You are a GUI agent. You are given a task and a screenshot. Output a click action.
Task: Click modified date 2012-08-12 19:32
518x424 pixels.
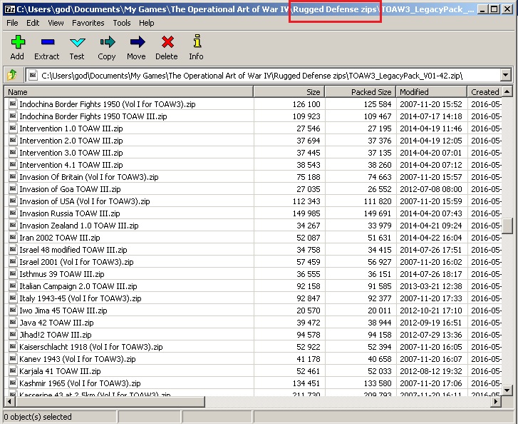[x=431, y=370]
